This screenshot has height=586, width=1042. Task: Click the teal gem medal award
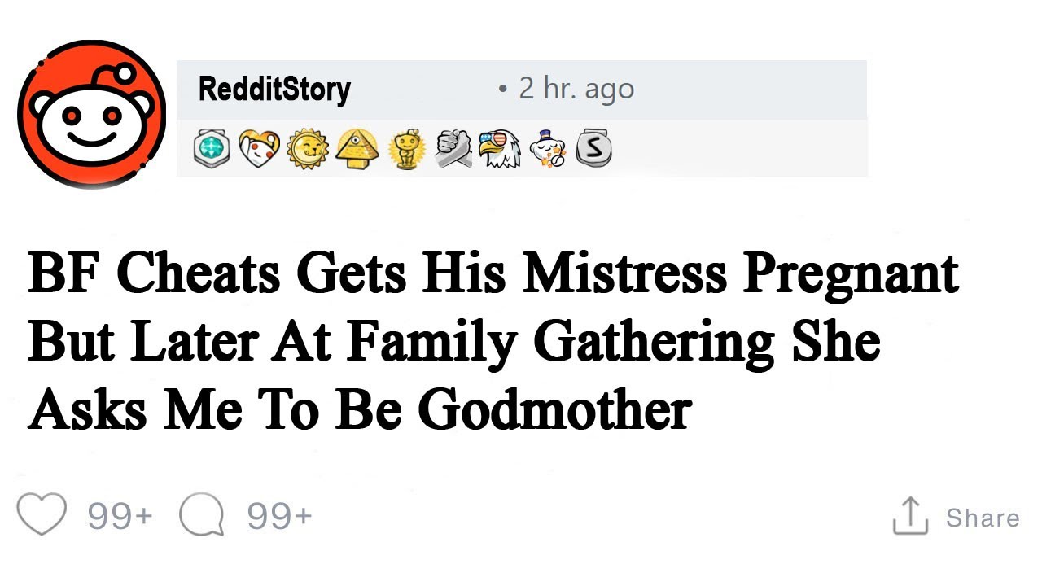pos(212,149)
